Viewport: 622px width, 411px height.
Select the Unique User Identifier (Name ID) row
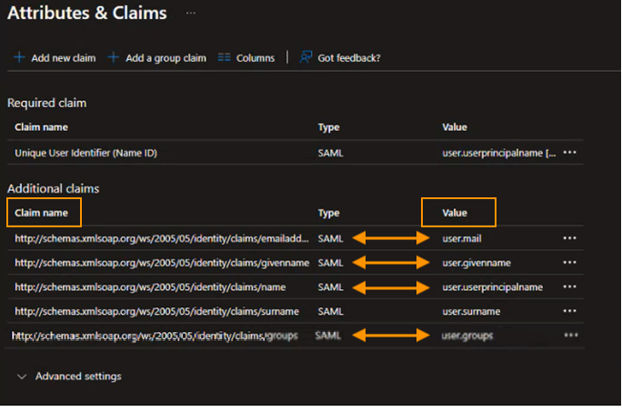86,153
